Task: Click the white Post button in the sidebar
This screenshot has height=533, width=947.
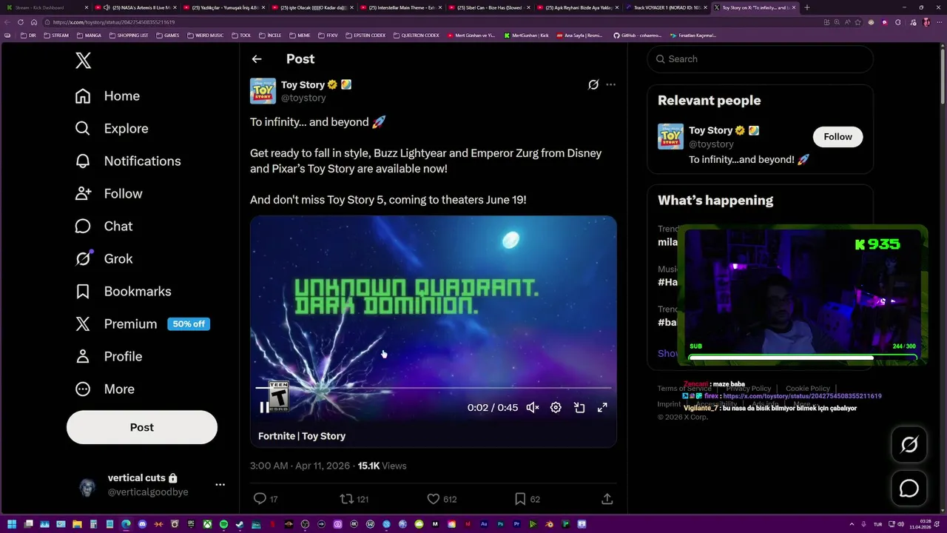Action: (x=142, y=427)
